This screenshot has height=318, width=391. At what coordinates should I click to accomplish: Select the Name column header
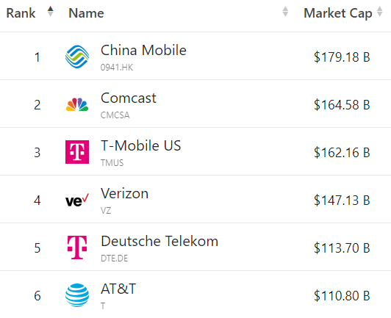pyautogui.click(x=86, y=13)
